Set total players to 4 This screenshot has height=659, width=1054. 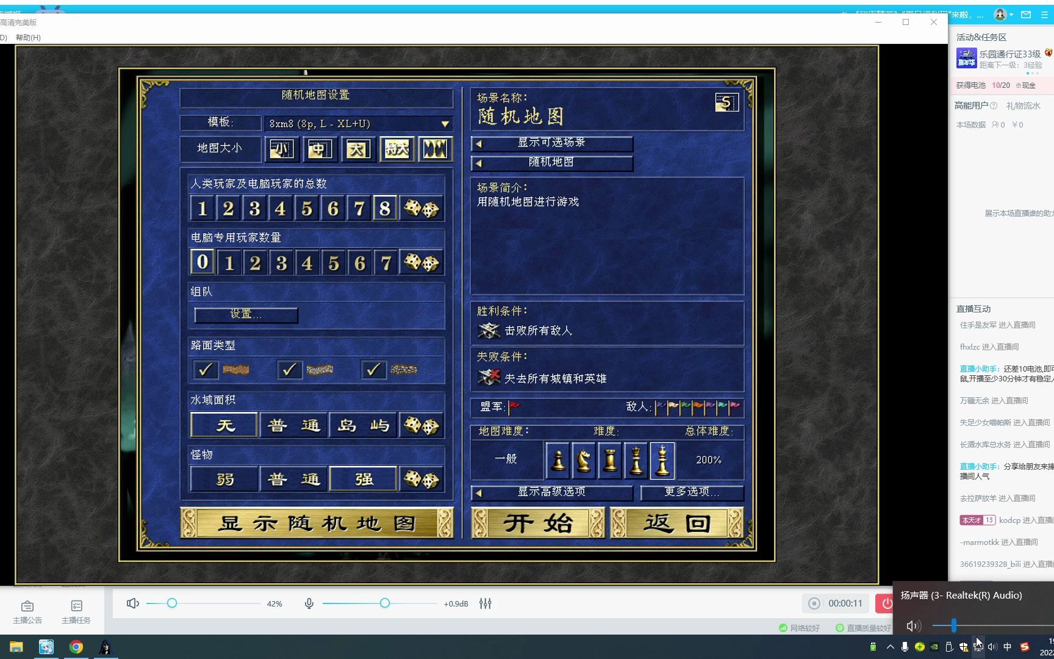[x=281, y=209]
